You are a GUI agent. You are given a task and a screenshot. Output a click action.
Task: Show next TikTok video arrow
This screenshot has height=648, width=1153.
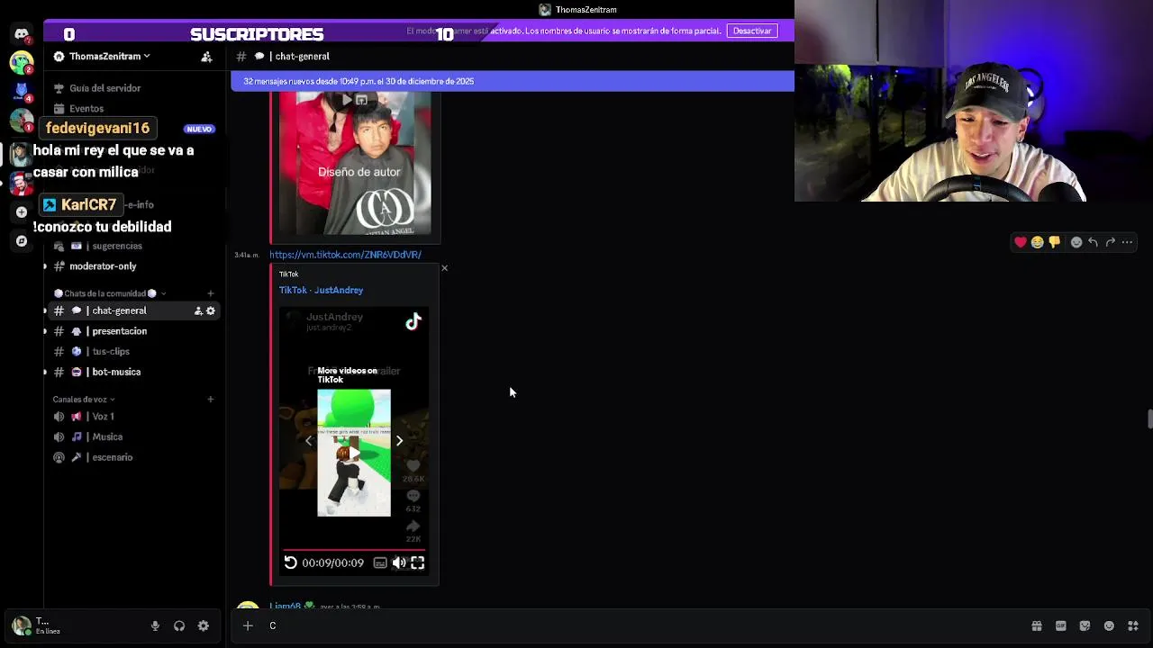click(x=399, y=441)
